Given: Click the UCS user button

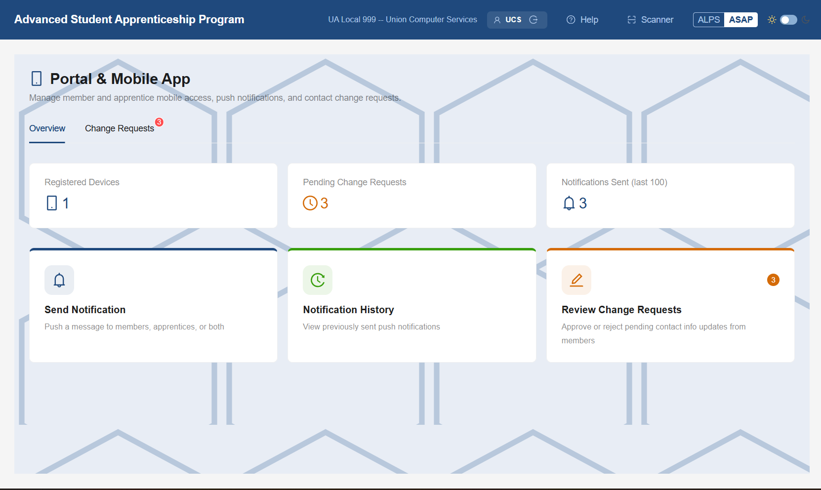Looking at the screenshot, I should pos(517,20).
